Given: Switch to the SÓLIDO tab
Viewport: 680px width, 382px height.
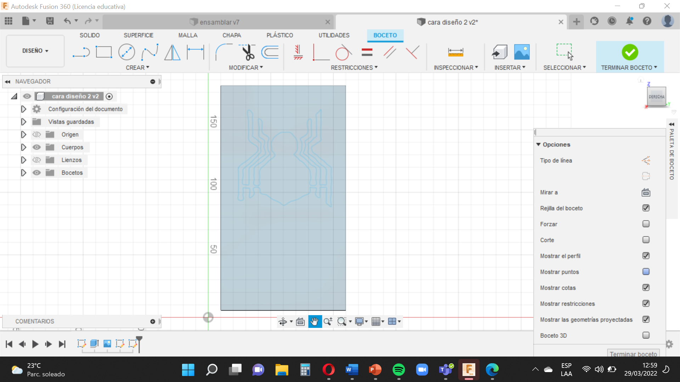Looking at the screenshot, I should point(90,35).
